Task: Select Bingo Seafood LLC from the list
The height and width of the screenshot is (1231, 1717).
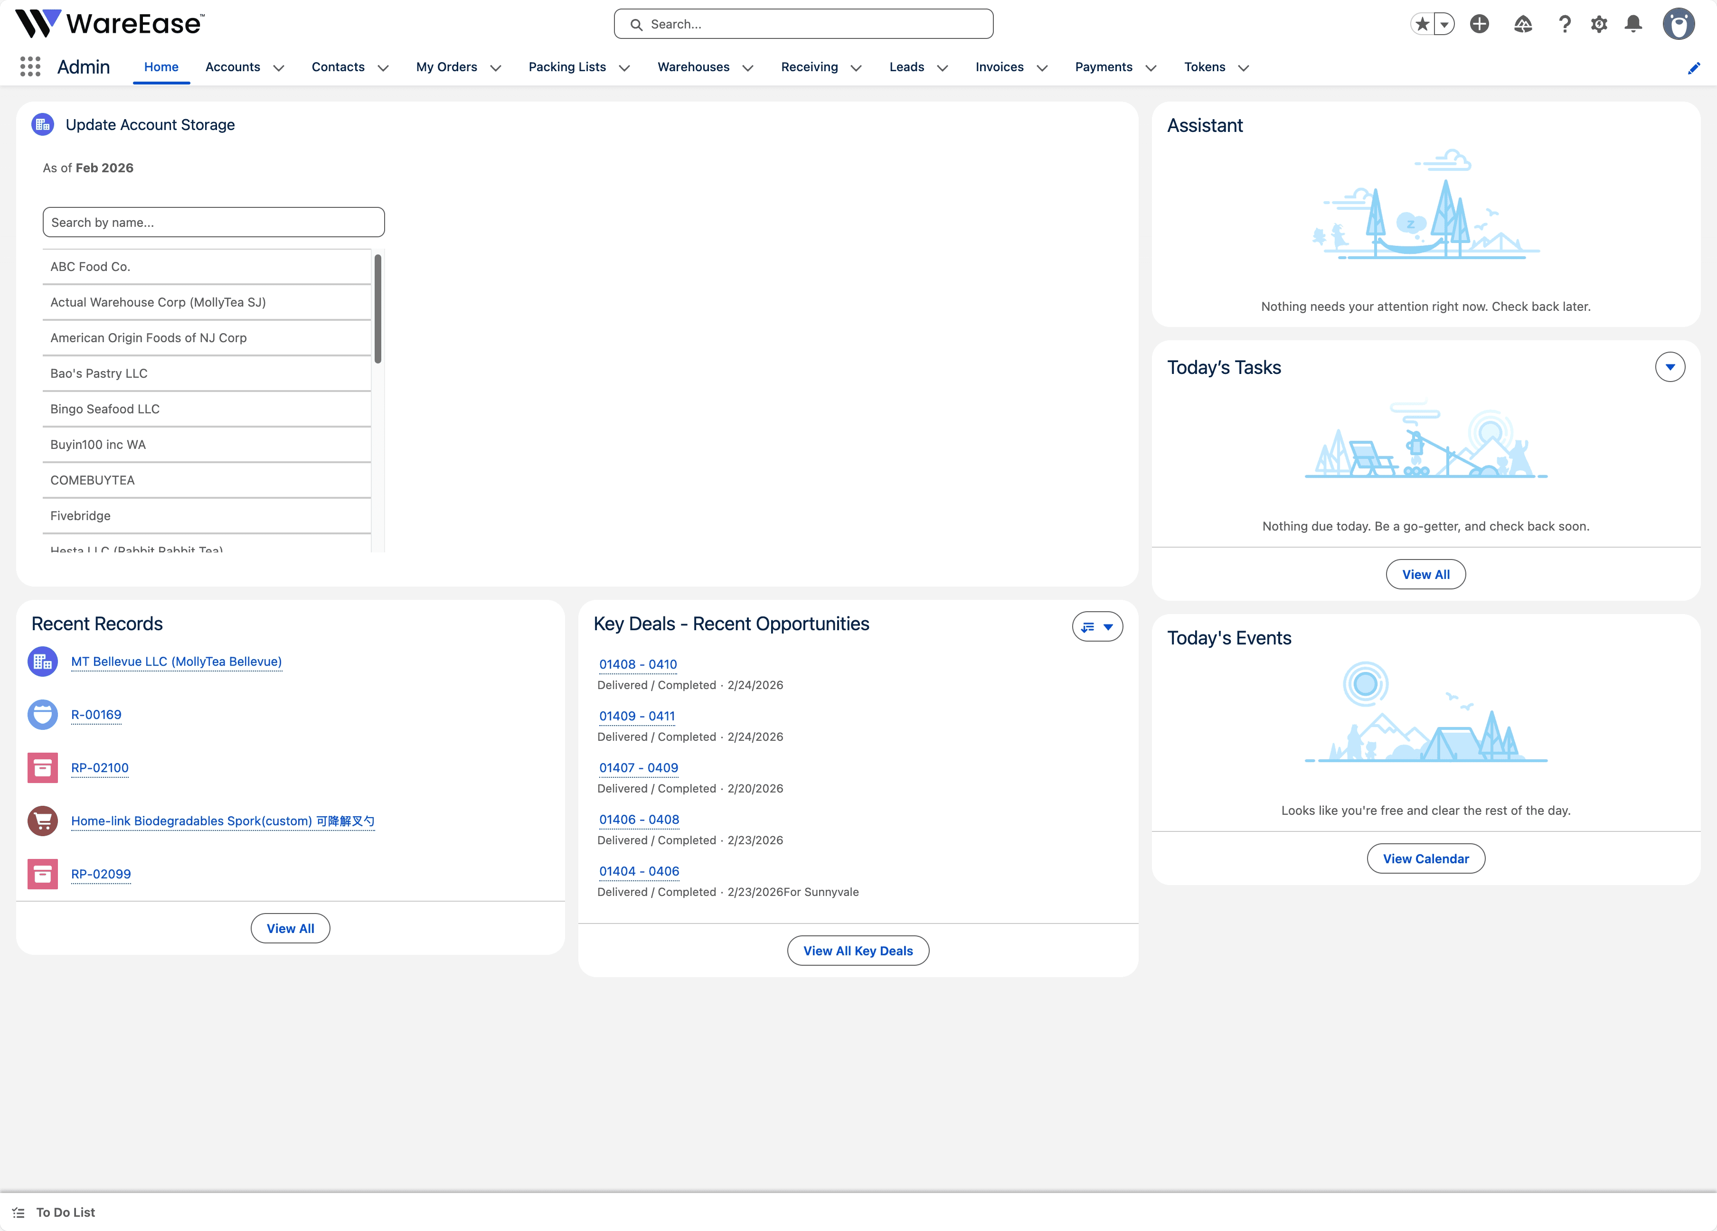Action: tap(105, 409)
